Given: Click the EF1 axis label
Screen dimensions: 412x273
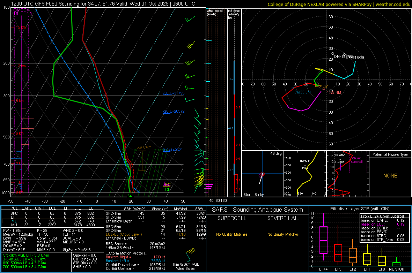Looking at the screenshot, I should [x=367, y=269].
